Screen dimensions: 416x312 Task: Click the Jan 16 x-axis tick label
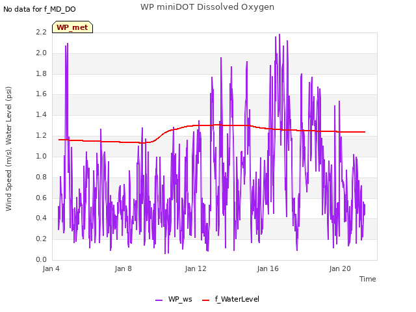(268, 268)
